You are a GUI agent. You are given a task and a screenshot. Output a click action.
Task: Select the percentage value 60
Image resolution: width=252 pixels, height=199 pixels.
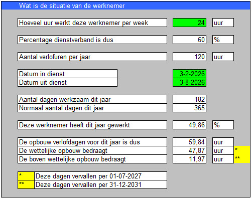coord(189,40)
